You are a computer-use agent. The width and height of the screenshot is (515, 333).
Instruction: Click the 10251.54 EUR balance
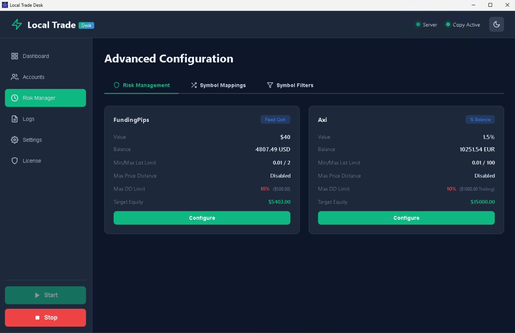pos(477,150)
